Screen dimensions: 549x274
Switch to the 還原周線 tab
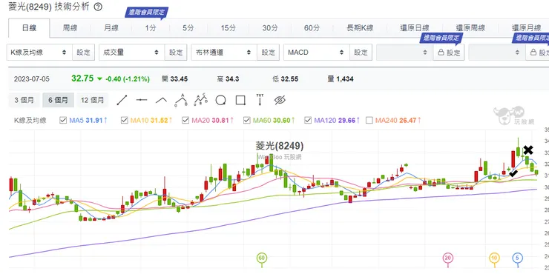(x=470, y=28)
